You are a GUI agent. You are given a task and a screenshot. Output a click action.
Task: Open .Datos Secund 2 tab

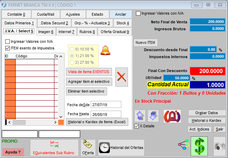(54, 23)
